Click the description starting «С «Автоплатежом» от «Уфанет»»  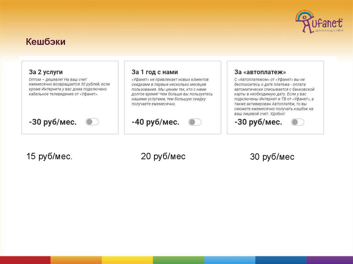point(274,97)
